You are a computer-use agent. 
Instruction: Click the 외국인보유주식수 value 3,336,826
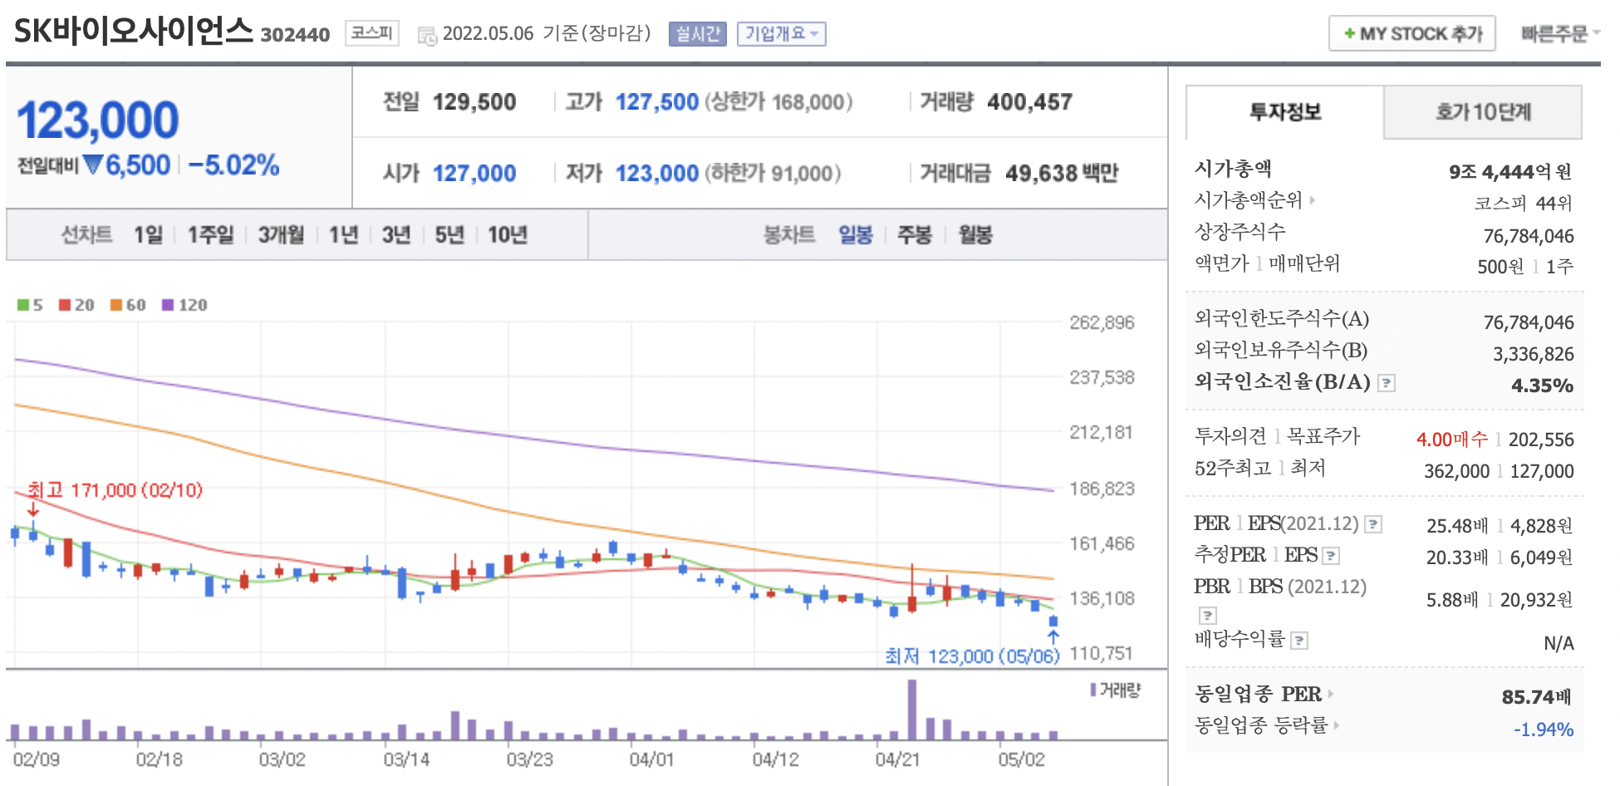click(x=1534, y=354)
